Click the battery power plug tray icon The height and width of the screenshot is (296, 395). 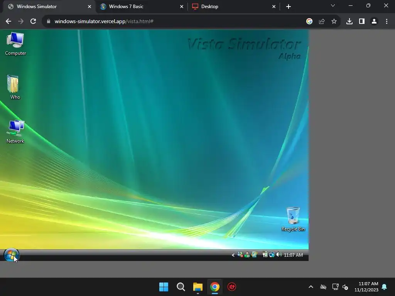[265, 255]
